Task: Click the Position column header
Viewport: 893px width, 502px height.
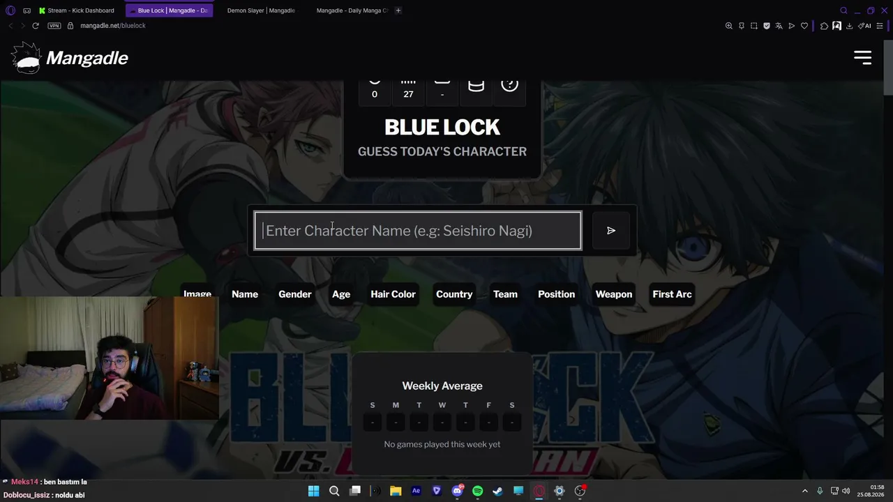Action: [556, 294]
